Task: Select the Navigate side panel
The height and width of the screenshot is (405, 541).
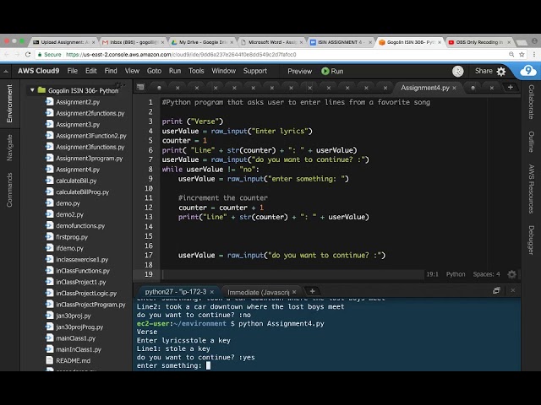Action: [x=9, y=148]
